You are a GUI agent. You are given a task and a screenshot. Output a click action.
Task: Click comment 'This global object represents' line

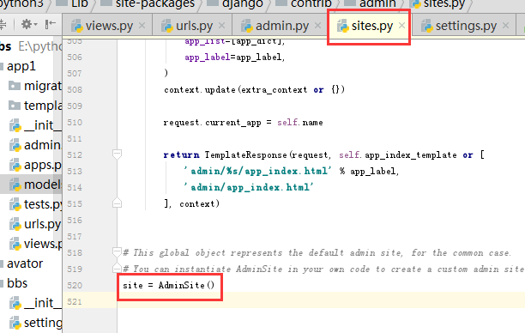[x=317, y=252]
